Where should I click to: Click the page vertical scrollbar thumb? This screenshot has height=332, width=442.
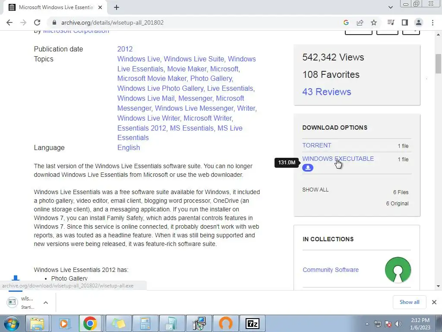(x=438, y=64)
